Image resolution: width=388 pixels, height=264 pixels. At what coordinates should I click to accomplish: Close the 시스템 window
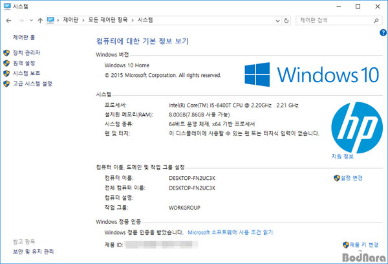378,6
